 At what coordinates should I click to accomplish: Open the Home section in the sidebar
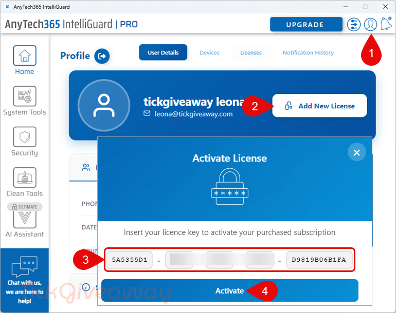25,60
